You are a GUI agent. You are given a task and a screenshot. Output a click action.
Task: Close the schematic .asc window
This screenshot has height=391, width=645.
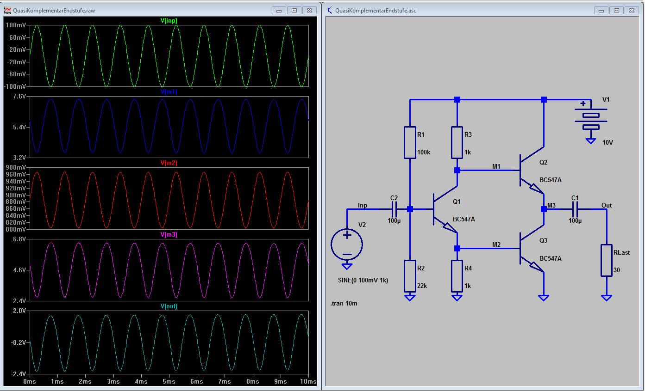coord(632,10)
